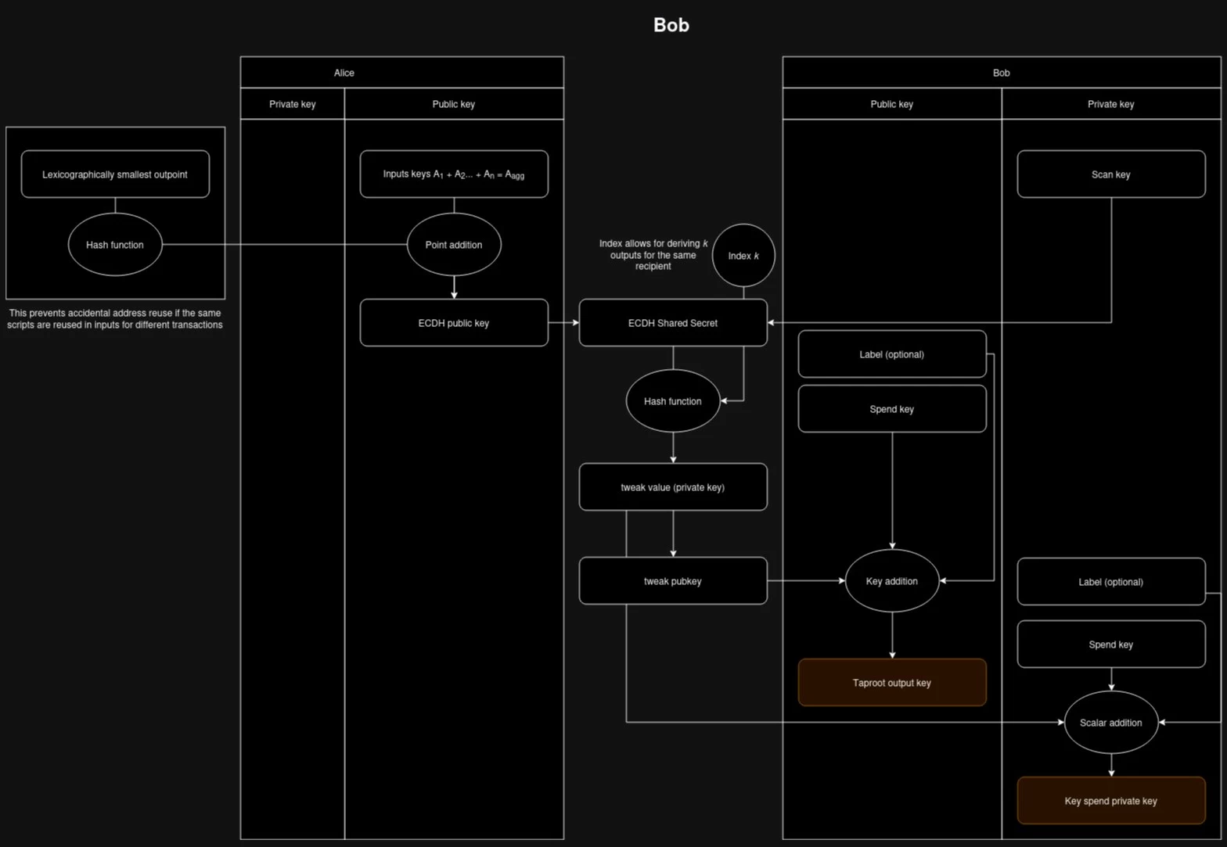This screenshot has width=1227, height=847.
Task: Click the Bob title at the top
Action: [x=671, y=25]
